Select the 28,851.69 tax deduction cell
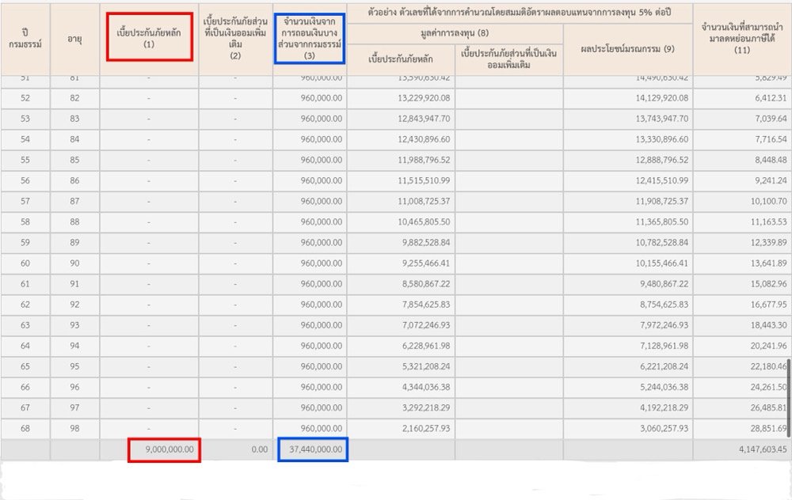 click(759, 428)
